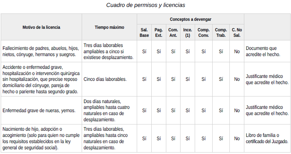Click 'No' in the Nacimiento de hijo row
The image size is (291, 154).
point(237,138)
